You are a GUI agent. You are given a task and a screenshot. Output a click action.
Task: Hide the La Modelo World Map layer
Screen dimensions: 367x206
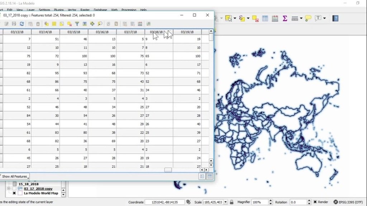click(14, 192)
